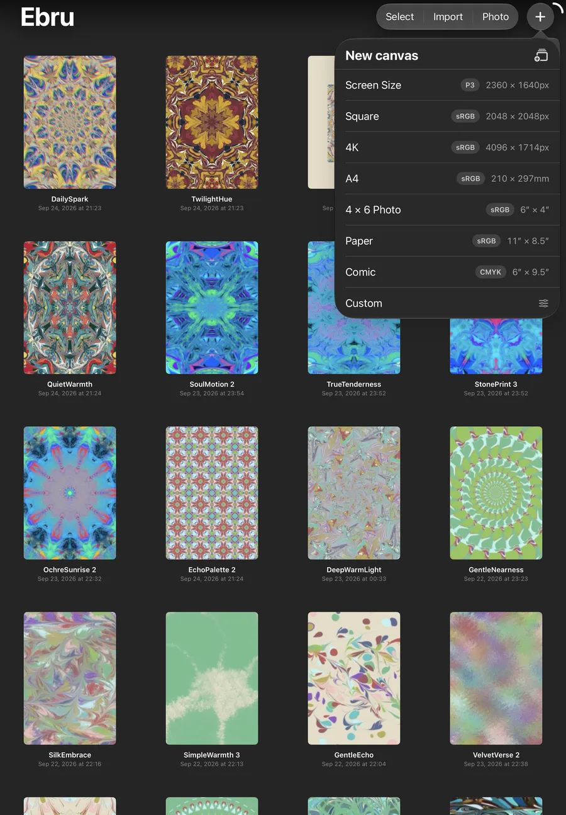Click the Import button

pyautogui.click(x=448, y=17)
